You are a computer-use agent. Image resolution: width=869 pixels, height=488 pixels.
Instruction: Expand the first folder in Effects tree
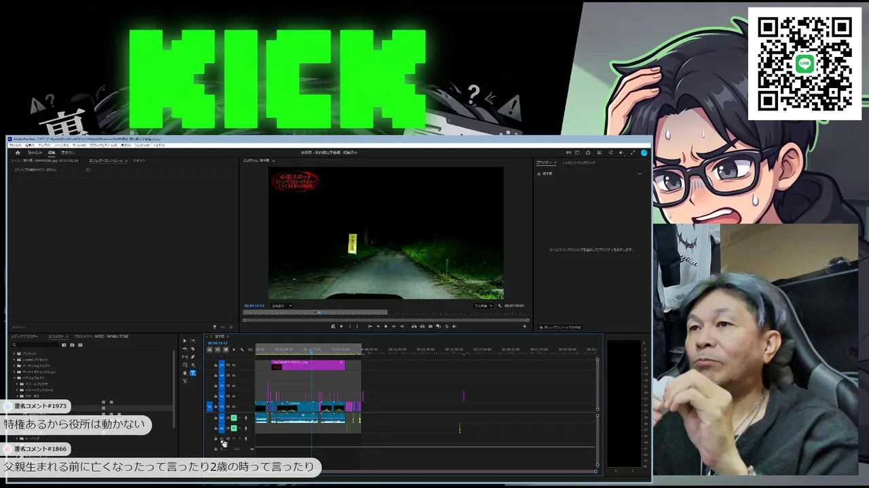(x=14, y=354)
